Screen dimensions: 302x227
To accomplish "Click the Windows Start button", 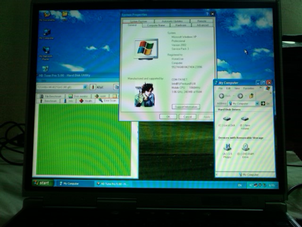I will (x=42, y=183).
